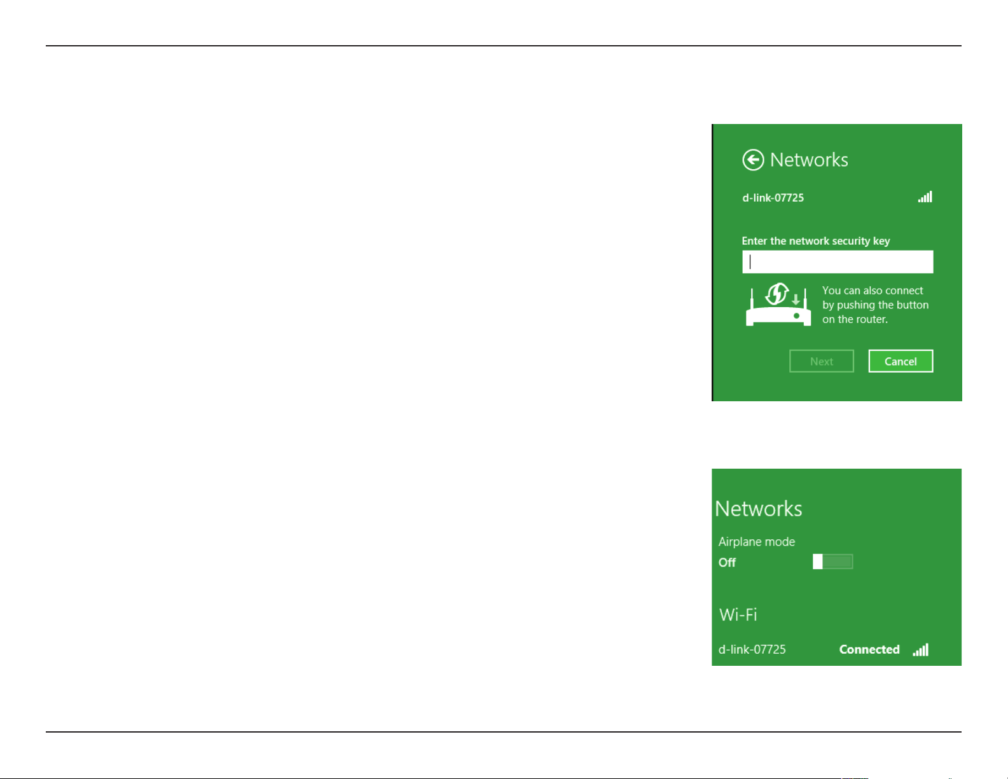Click the back arrow beside Networks
Screen dimensions: 1008x779
click(753, 160)
